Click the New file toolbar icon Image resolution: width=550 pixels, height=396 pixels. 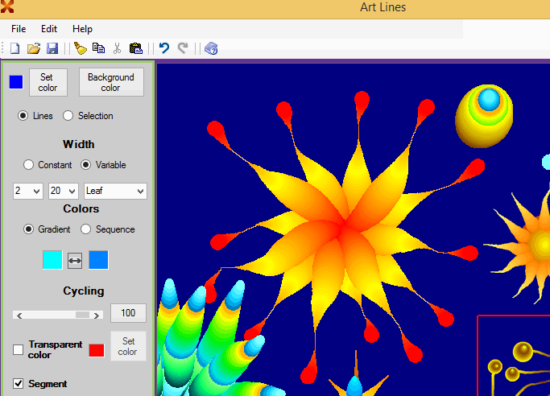tap(14, 48)
